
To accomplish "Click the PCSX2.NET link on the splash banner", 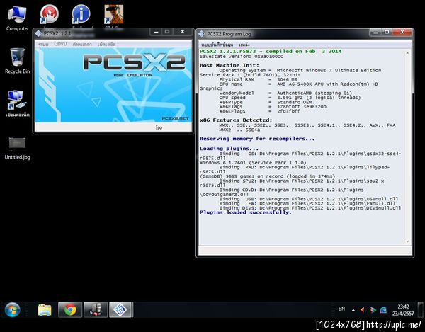I will [x=175, y=118].
